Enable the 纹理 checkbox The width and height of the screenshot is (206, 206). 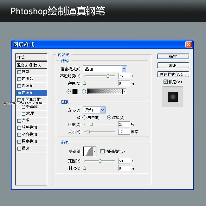23,114
